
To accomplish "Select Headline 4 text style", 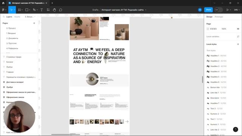I will [216, 71].
